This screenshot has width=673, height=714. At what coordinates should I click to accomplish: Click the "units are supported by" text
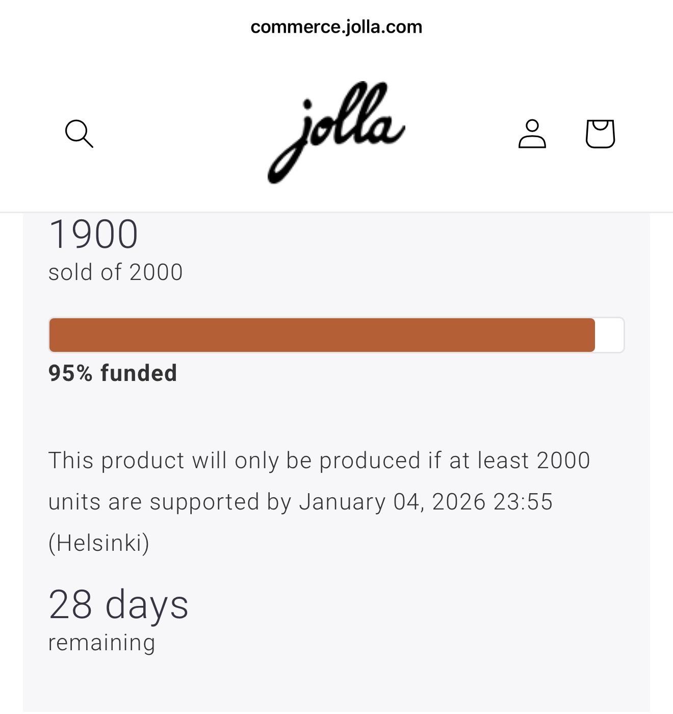(x=170, y=502)
